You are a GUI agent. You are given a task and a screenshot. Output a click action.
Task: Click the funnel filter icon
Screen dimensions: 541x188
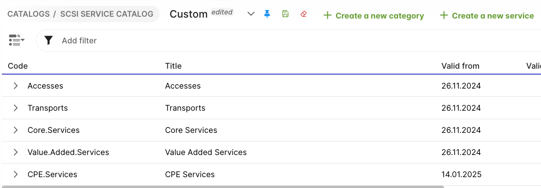[x=48, y=41]
